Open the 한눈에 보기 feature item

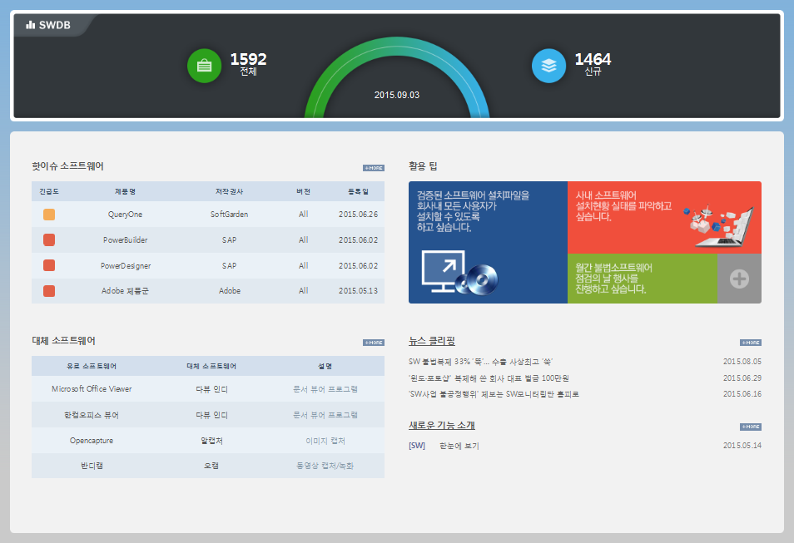coord(459,446)
